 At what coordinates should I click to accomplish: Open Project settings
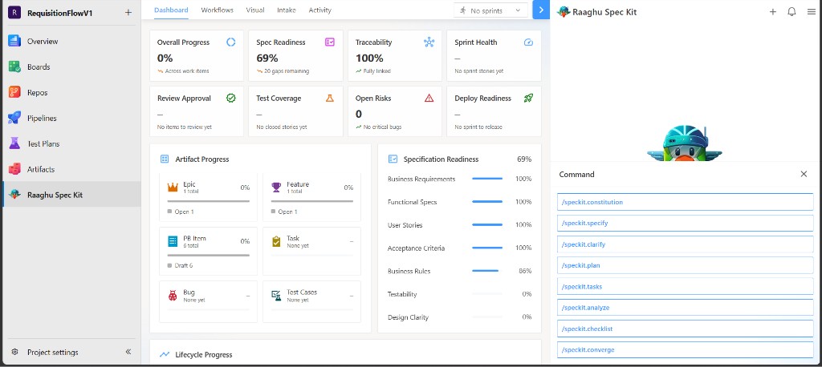click(x=52, y=353)
